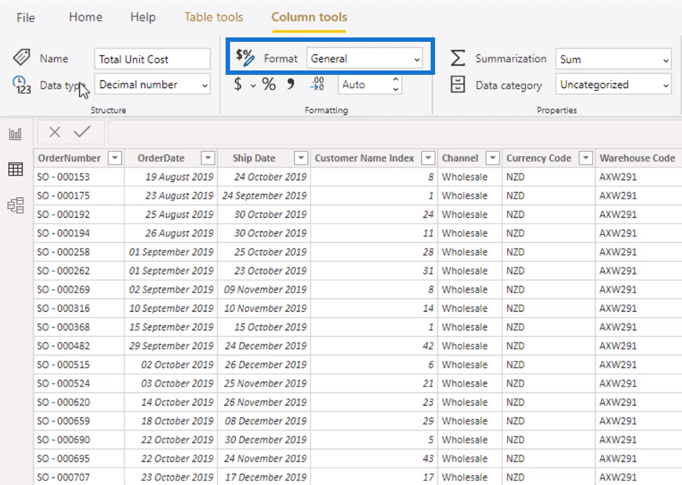Image resolution: width=682 pixels, height=485 pixels.
Task: Select the Customer Name Index header
Action: click(365, 158)
